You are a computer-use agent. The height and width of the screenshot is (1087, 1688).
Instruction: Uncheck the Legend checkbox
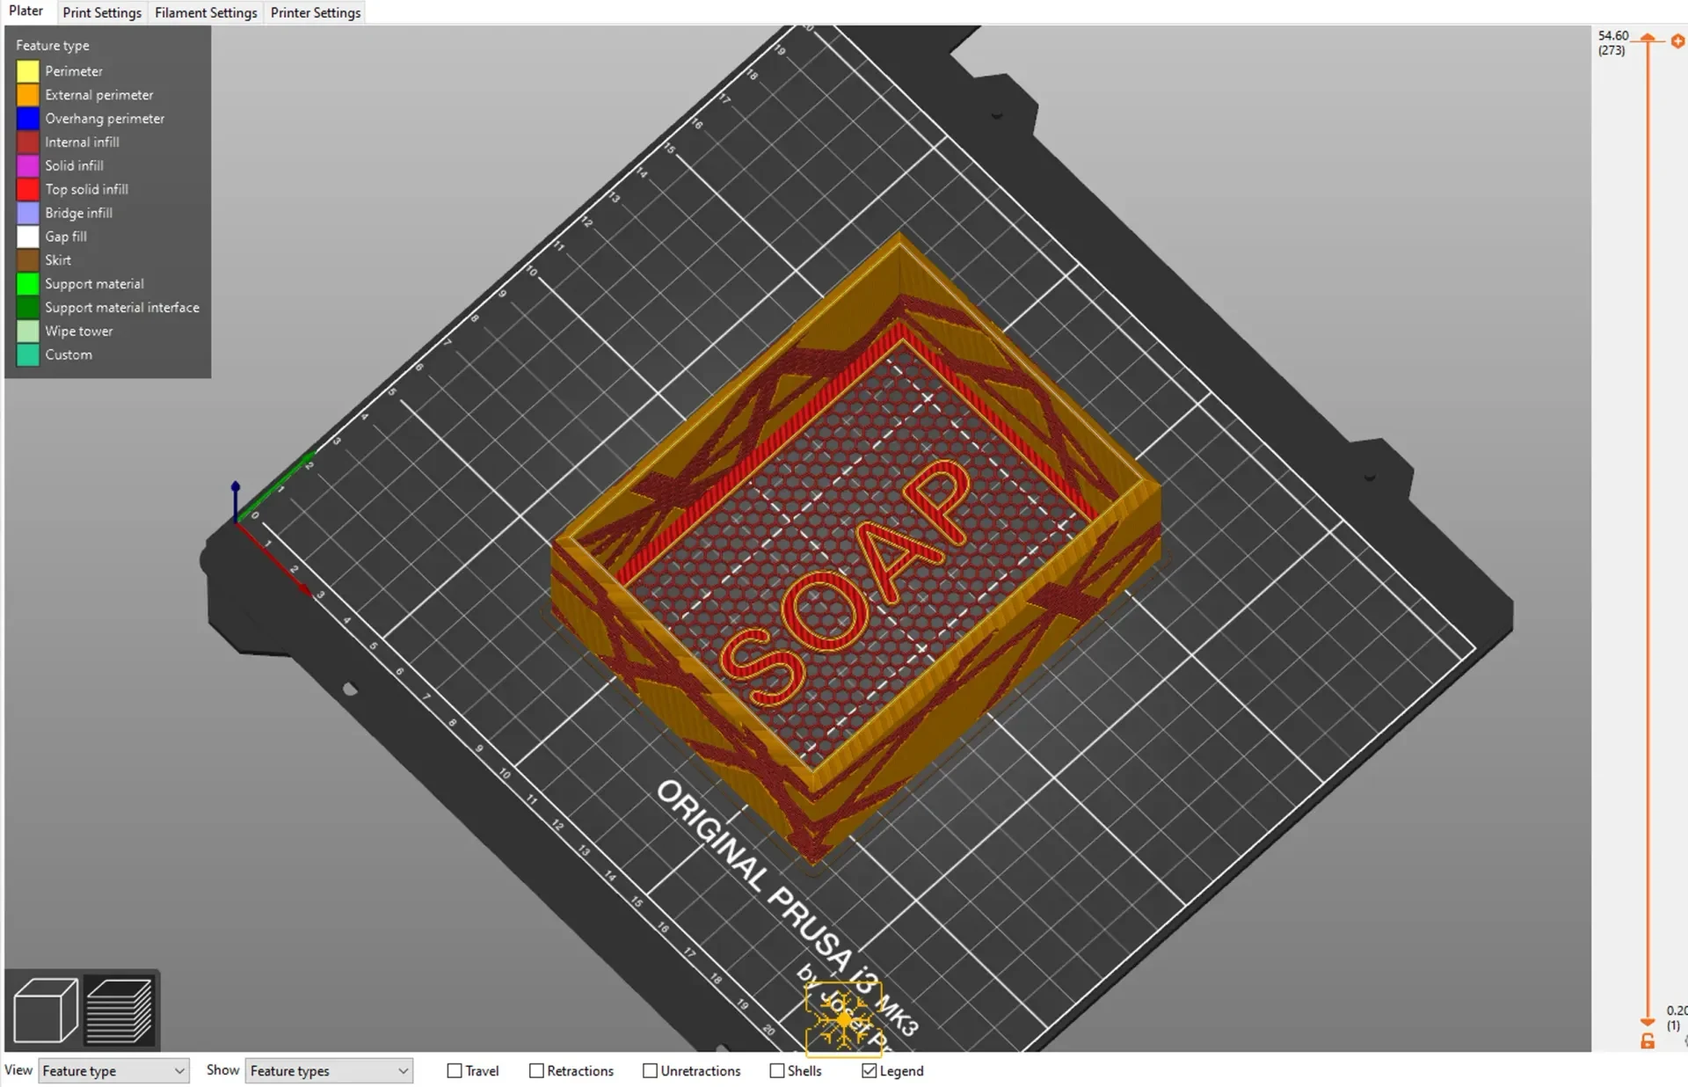pos(869,1070)
